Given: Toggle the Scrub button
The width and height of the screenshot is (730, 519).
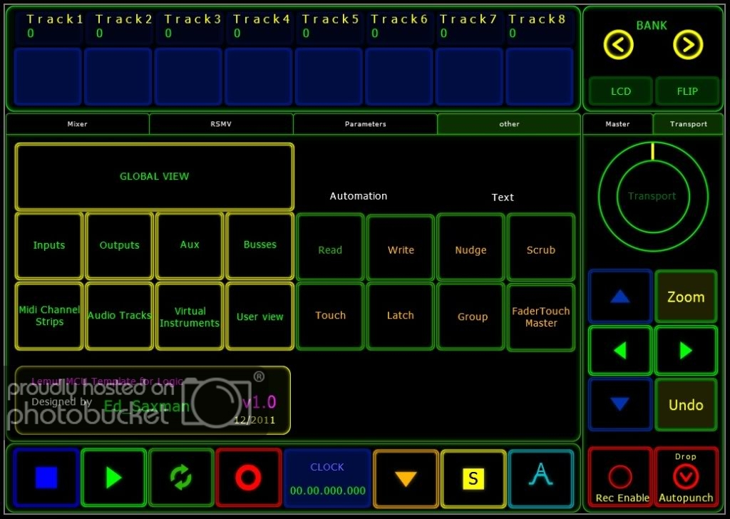Looking at the screenshot, I should (541, 247).
